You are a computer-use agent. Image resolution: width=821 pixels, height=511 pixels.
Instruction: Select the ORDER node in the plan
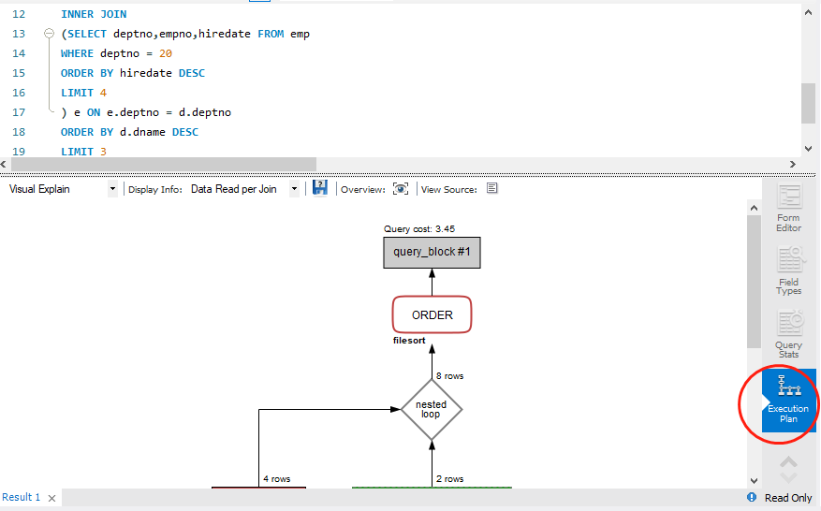tap(432, 314)
